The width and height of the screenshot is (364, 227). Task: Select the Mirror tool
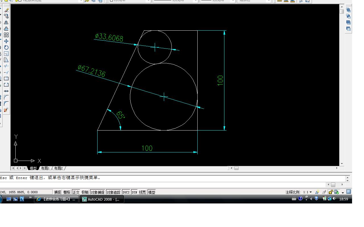click(6, 22)
